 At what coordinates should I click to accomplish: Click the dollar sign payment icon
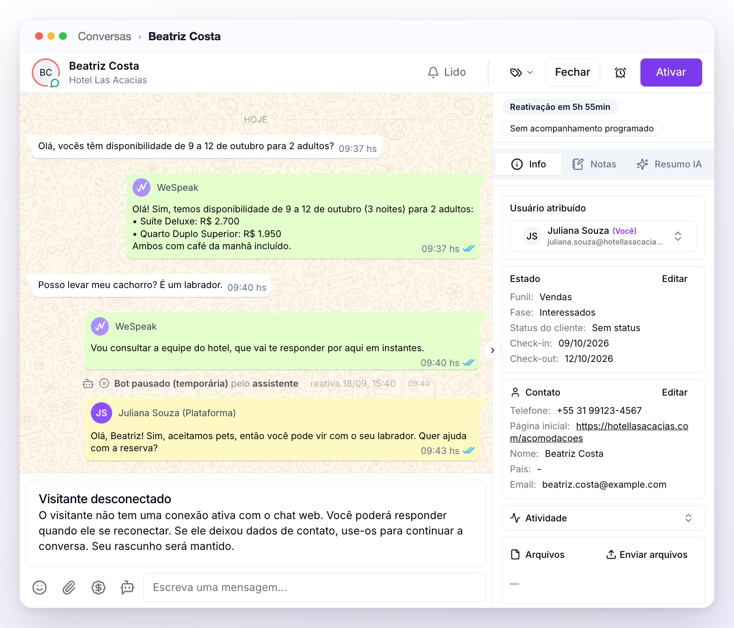coord(98,587)
